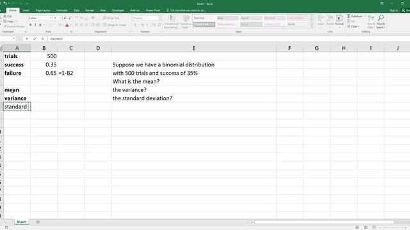Select cell with text 'the variance?'
Image resolution: width=410 pixels, height=230 pixels.
pos(193,89)
